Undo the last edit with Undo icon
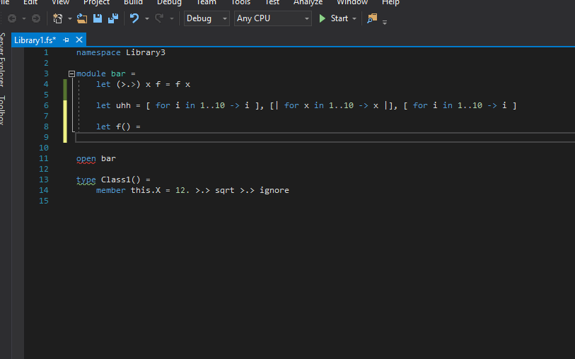The height and width of the screenshot is (359, 575). 134,18
